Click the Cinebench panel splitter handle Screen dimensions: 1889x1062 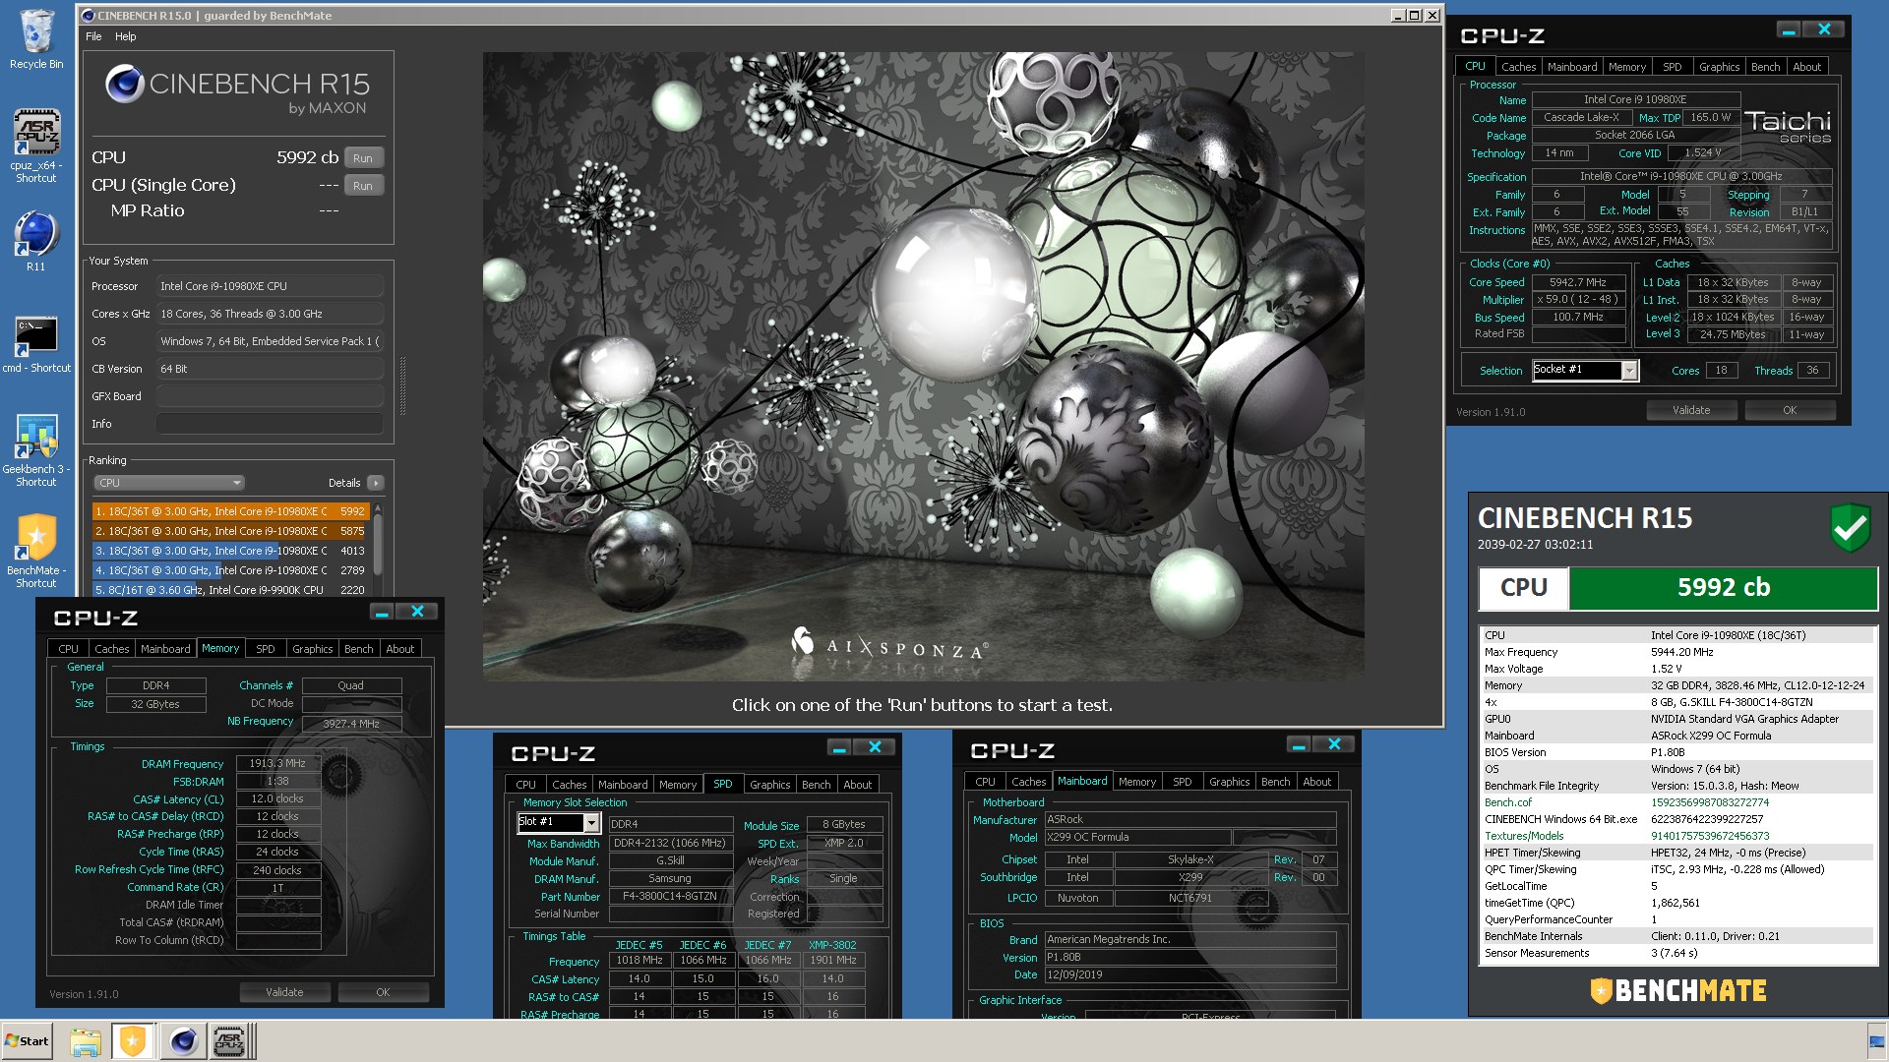402,385
